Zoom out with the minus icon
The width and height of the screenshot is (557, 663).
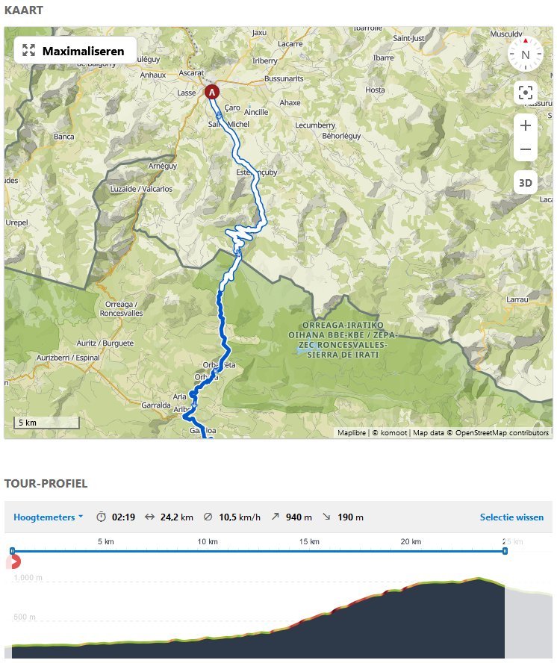[x=526, y=149]
